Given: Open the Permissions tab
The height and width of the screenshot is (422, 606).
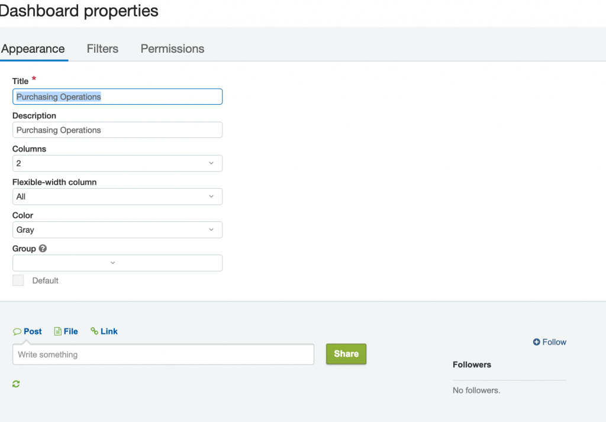Looking at the screenshot, I should 172,49.
